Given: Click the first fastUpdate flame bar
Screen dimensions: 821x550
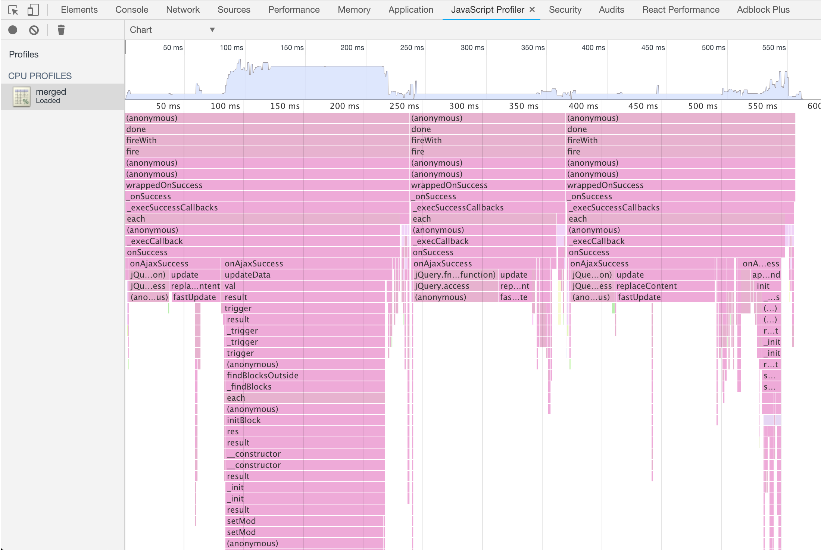Looking at the screenshot, I should (196, 297).
